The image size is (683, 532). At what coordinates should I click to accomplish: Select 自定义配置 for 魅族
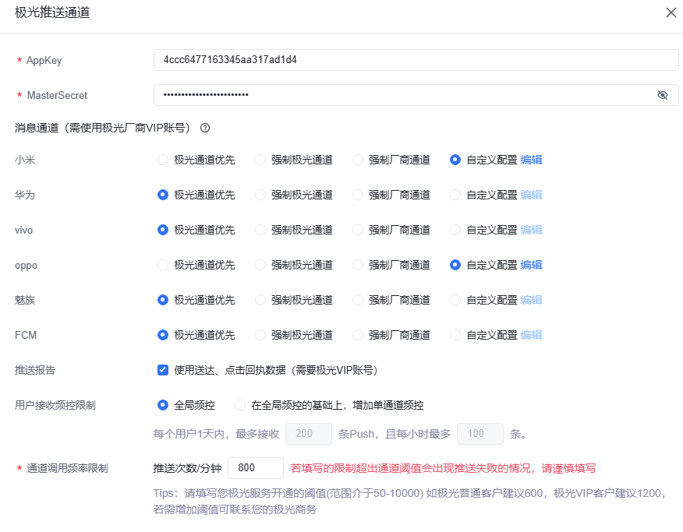pos(455,300)
